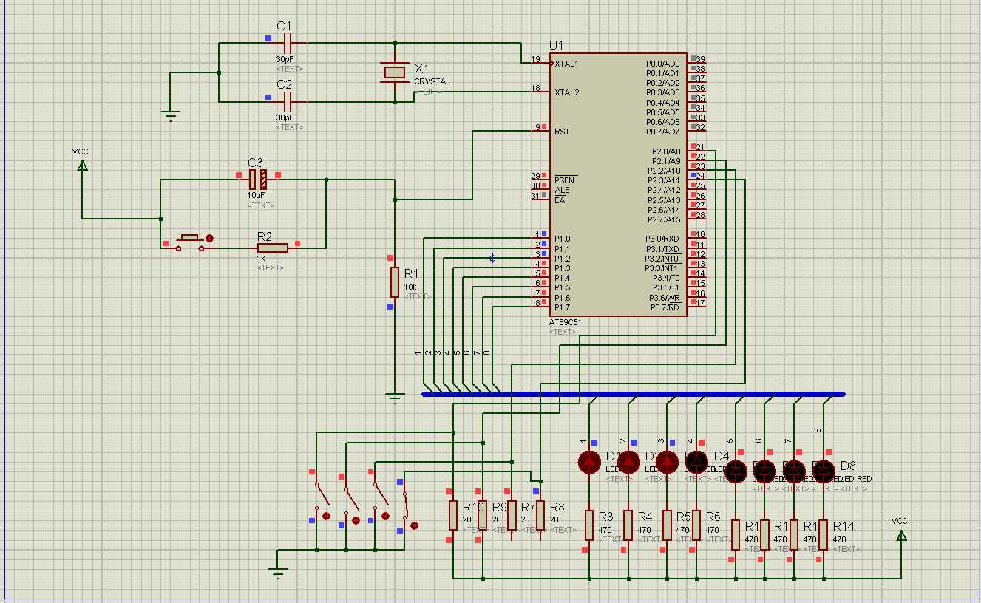Select 470 ohm resistor R3
The image size is (981, 603).
click(589, 525)
